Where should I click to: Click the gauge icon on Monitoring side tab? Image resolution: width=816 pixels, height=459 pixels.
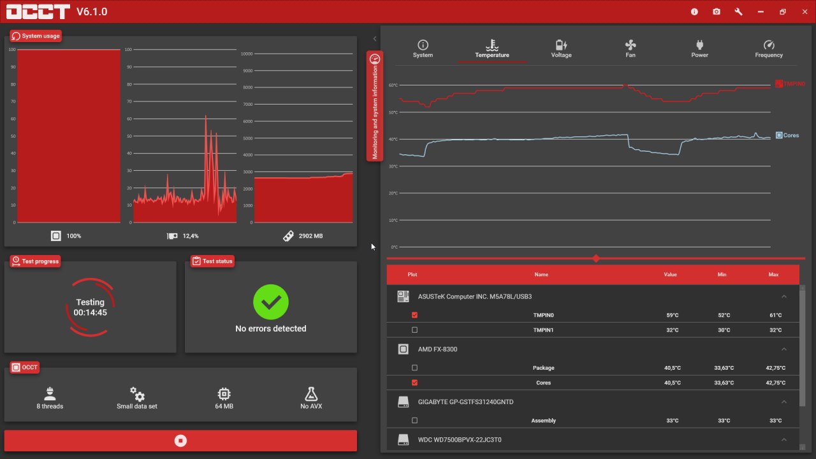tap(375, 59)
